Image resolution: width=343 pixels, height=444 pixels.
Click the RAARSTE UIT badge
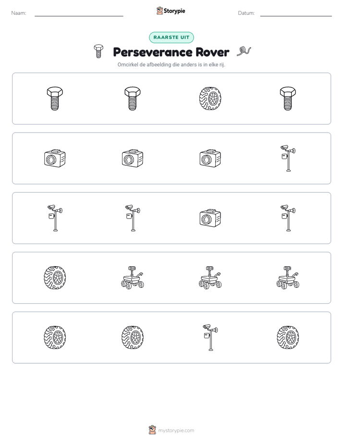click(x=171, y=37)
